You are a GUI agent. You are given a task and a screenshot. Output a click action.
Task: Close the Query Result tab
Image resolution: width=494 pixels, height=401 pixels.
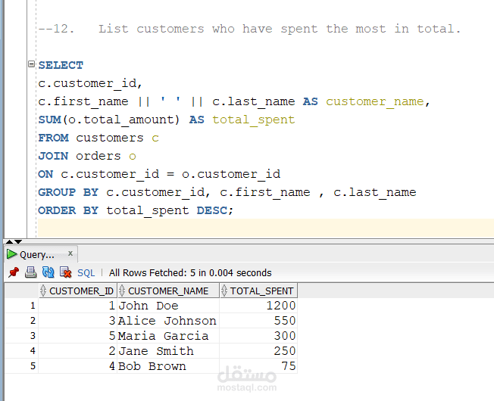[70, 254]
